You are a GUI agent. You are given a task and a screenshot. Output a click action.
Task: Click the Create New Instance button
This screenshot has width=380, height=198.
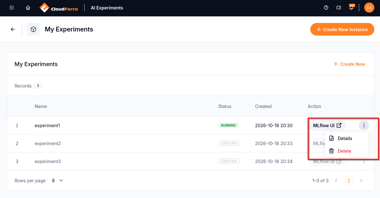[x=342, y=29]
